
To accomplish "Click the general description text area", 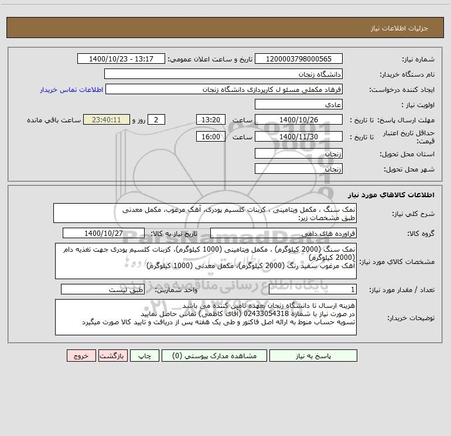I will (x=205, y=213).
